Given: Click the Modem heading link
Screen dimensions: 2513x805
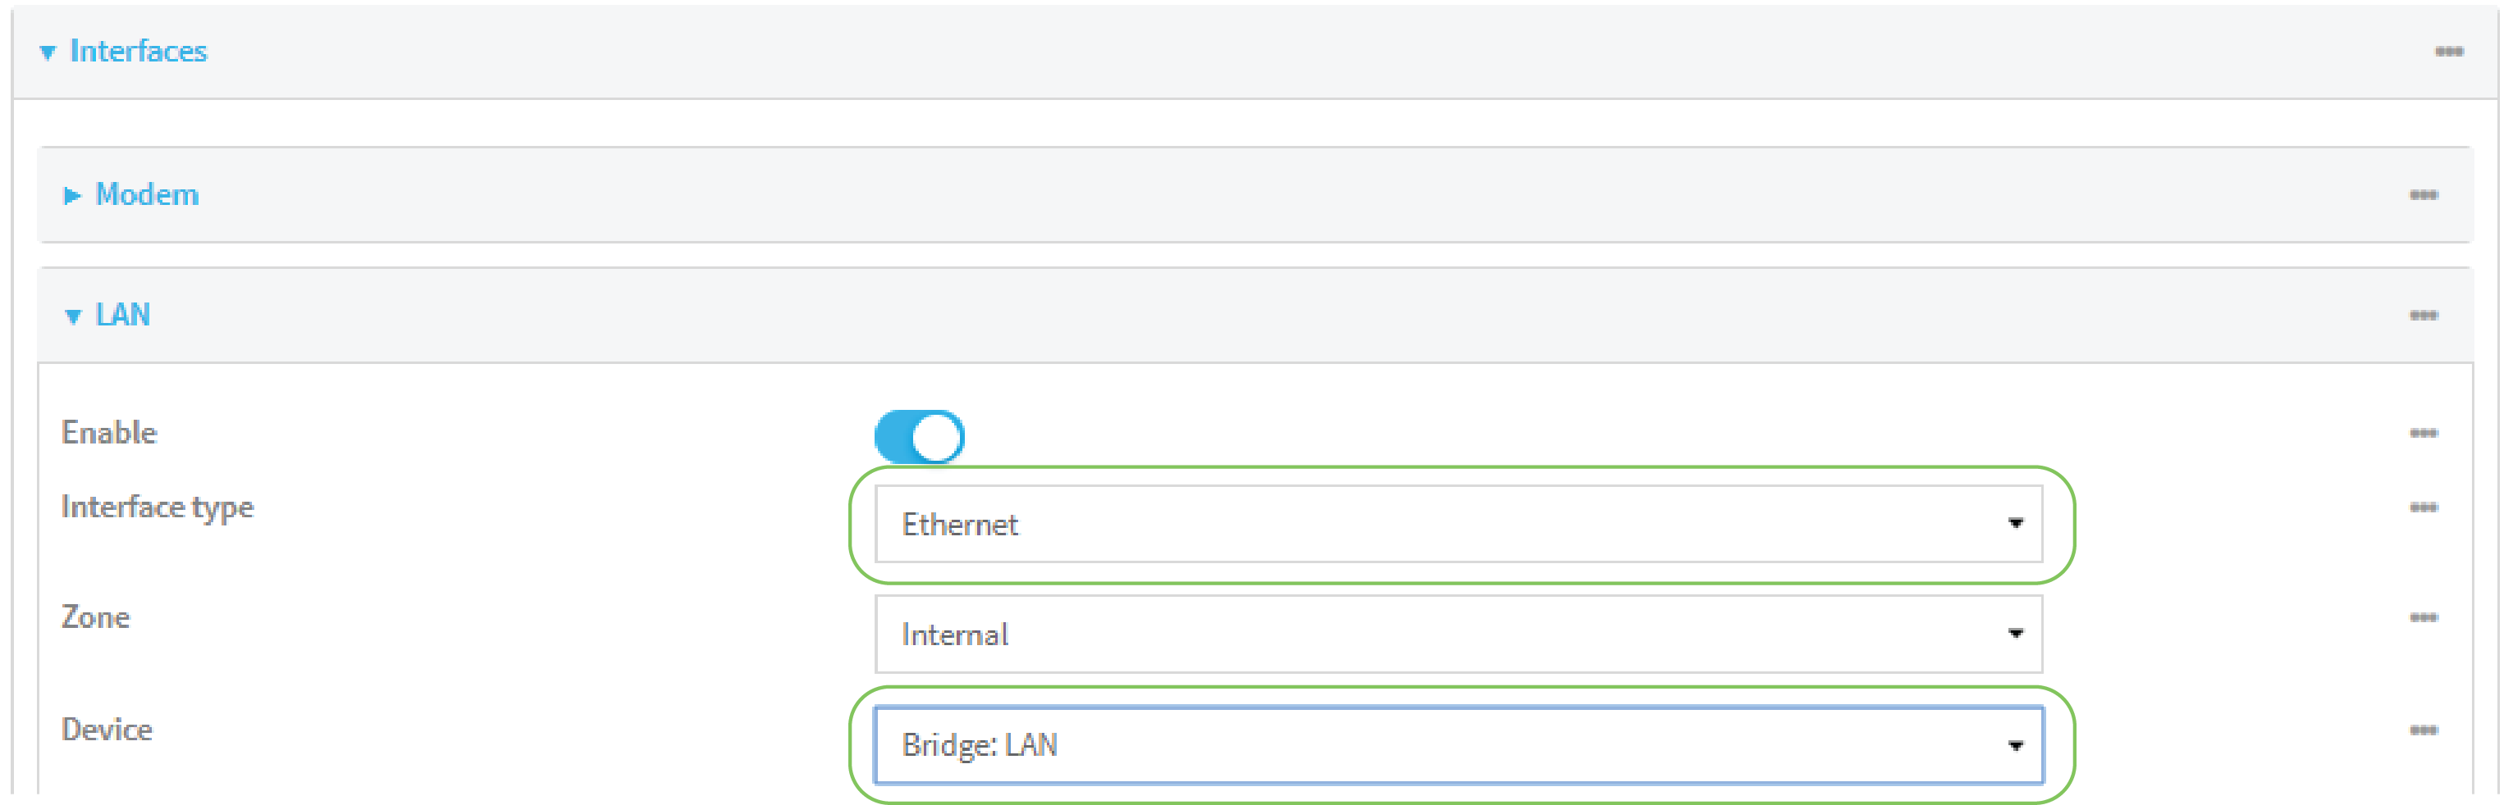Looking at the screenshot, I should click(x=148, y=195).
